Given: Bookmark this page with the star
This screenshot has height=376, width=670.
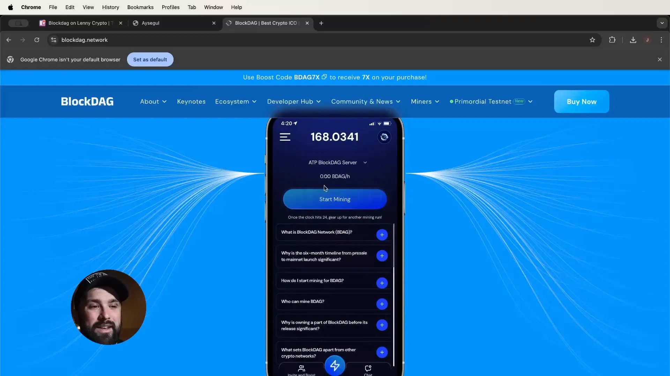Looking at the screenshot, I should pyautogui.click(x=592, y=40).
